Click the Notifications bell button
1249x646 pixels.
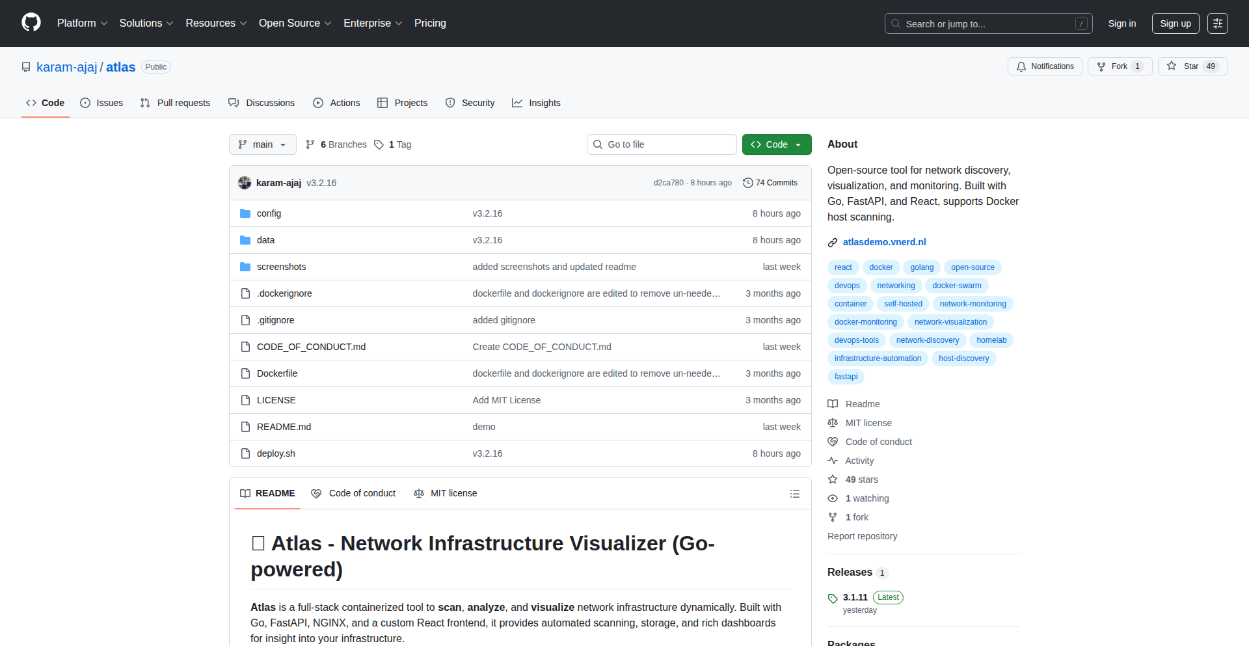tap(1045, 66)
